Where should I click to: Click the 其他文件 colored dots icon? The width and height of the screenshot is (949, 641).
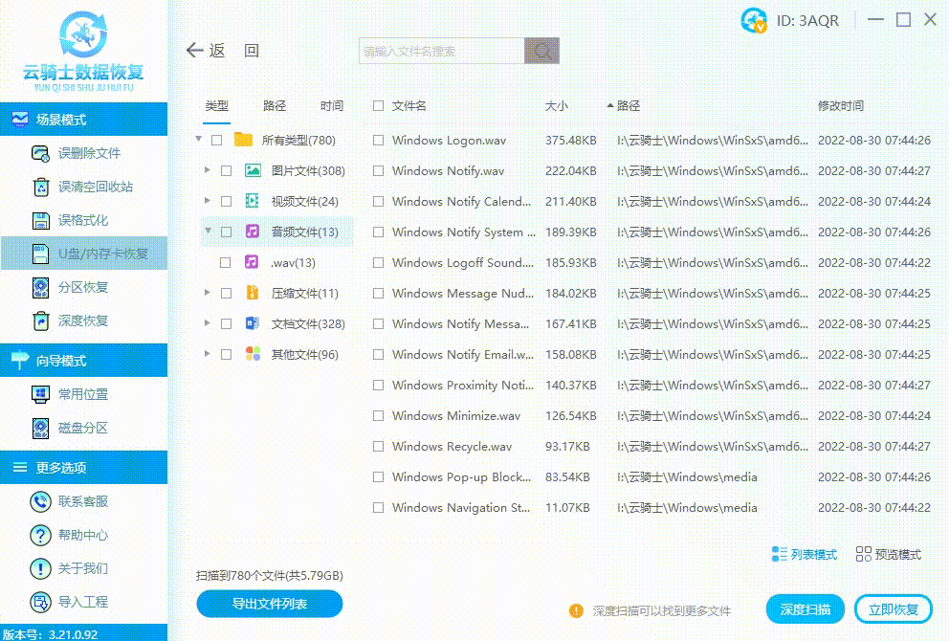253,354
